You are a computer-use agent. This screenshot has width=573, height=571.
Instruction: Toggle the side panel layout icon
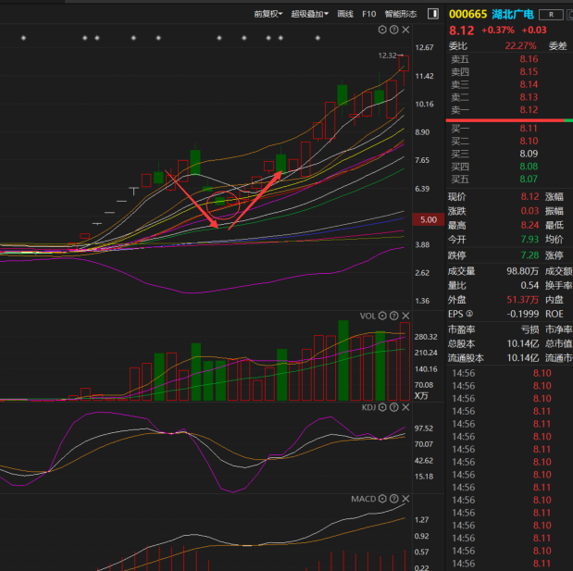(433, 14)
